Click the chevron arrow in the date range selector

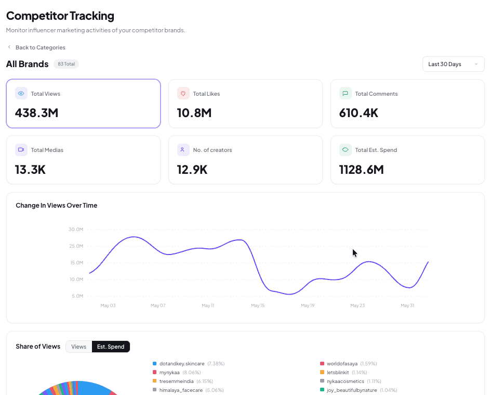click(x=476, y=64)
